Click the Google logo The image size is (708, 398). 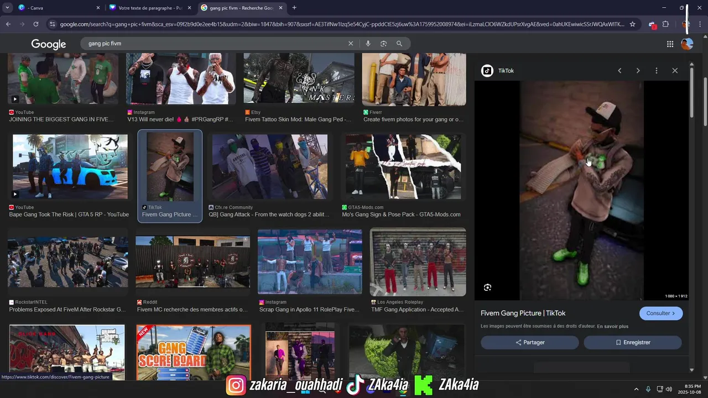pos(49,44)
